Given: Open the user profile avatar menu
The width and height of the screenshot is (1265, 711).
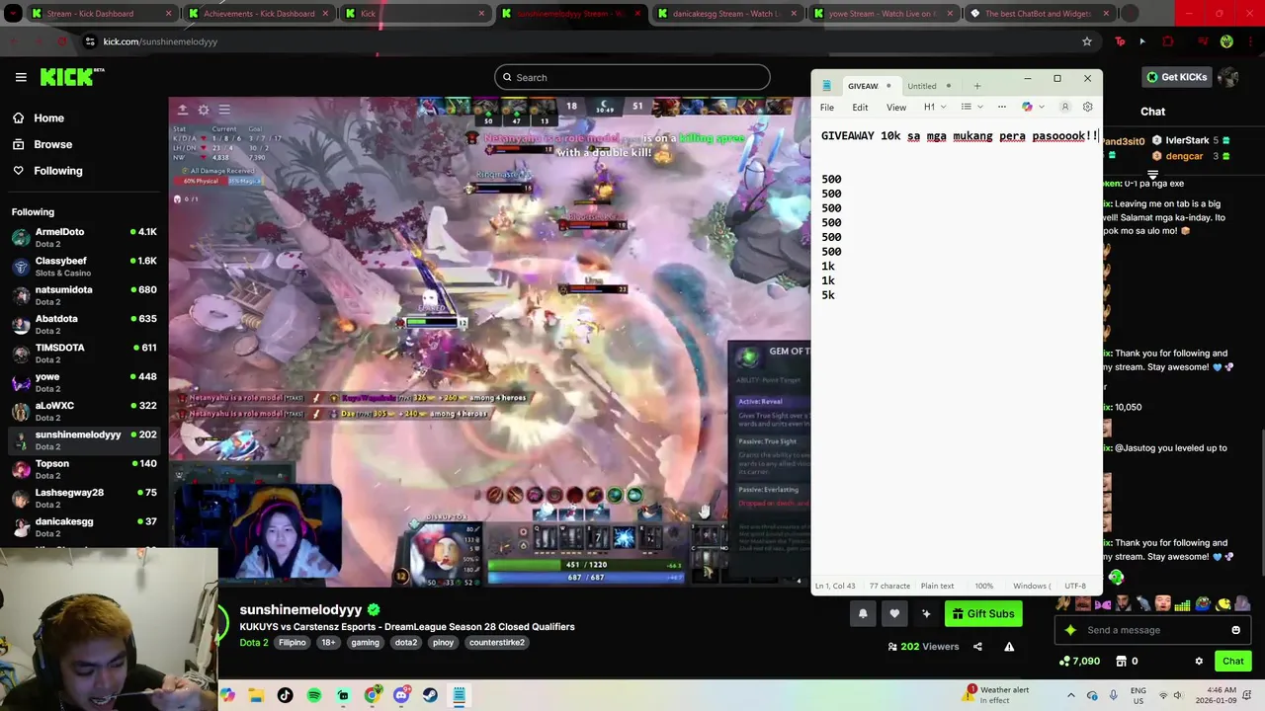Looking at the screenshot, I should click(x=1227, y=77).
